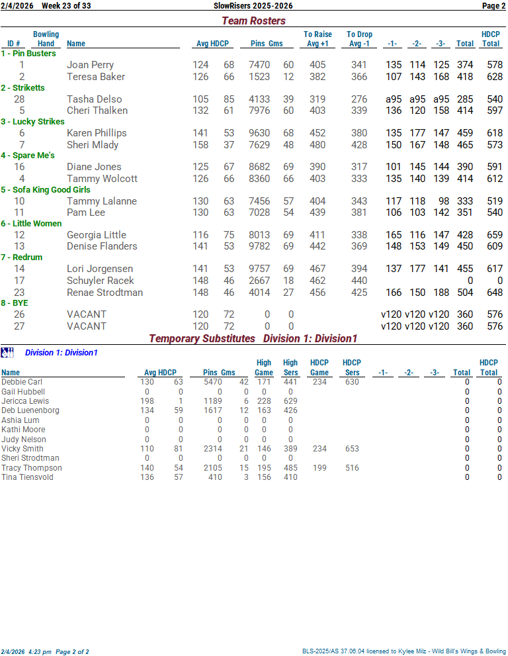
Task: Select team header 8 - BYE
Action: [15, 303]
